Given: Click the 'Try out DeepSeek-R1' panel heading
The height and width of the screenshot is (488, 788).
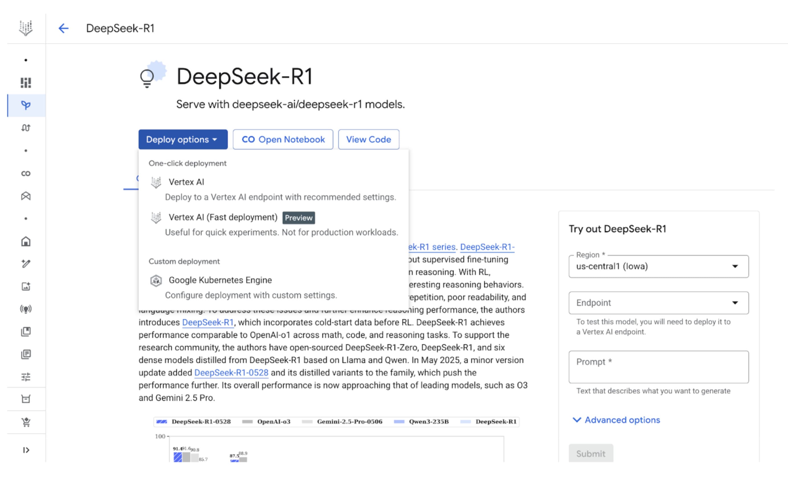Looking at the screenshot, I should point(617,229).
